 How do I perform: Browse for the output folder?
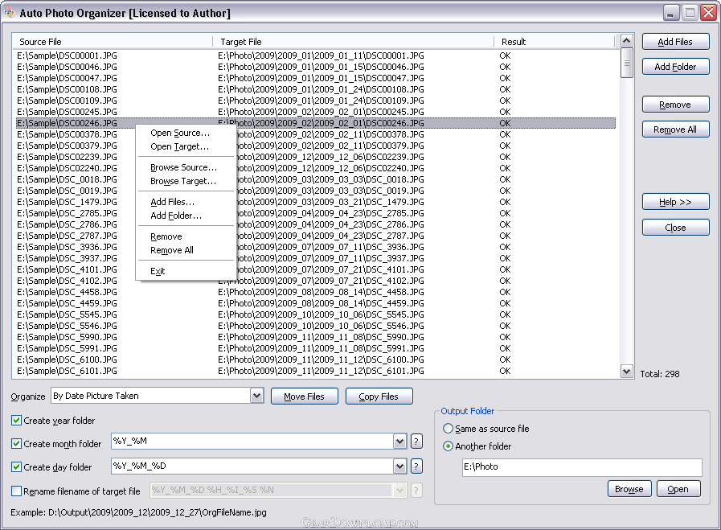[x=629, y=489]
